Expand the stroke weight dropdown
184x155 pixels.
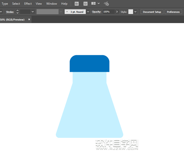(x=33, y=12)
